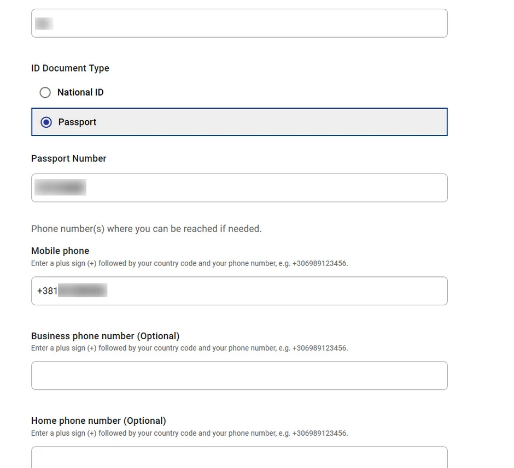This screenshot has width=514, height=468.
Task: Click the Home phone number (Optional) label
Action: point(98,420)
